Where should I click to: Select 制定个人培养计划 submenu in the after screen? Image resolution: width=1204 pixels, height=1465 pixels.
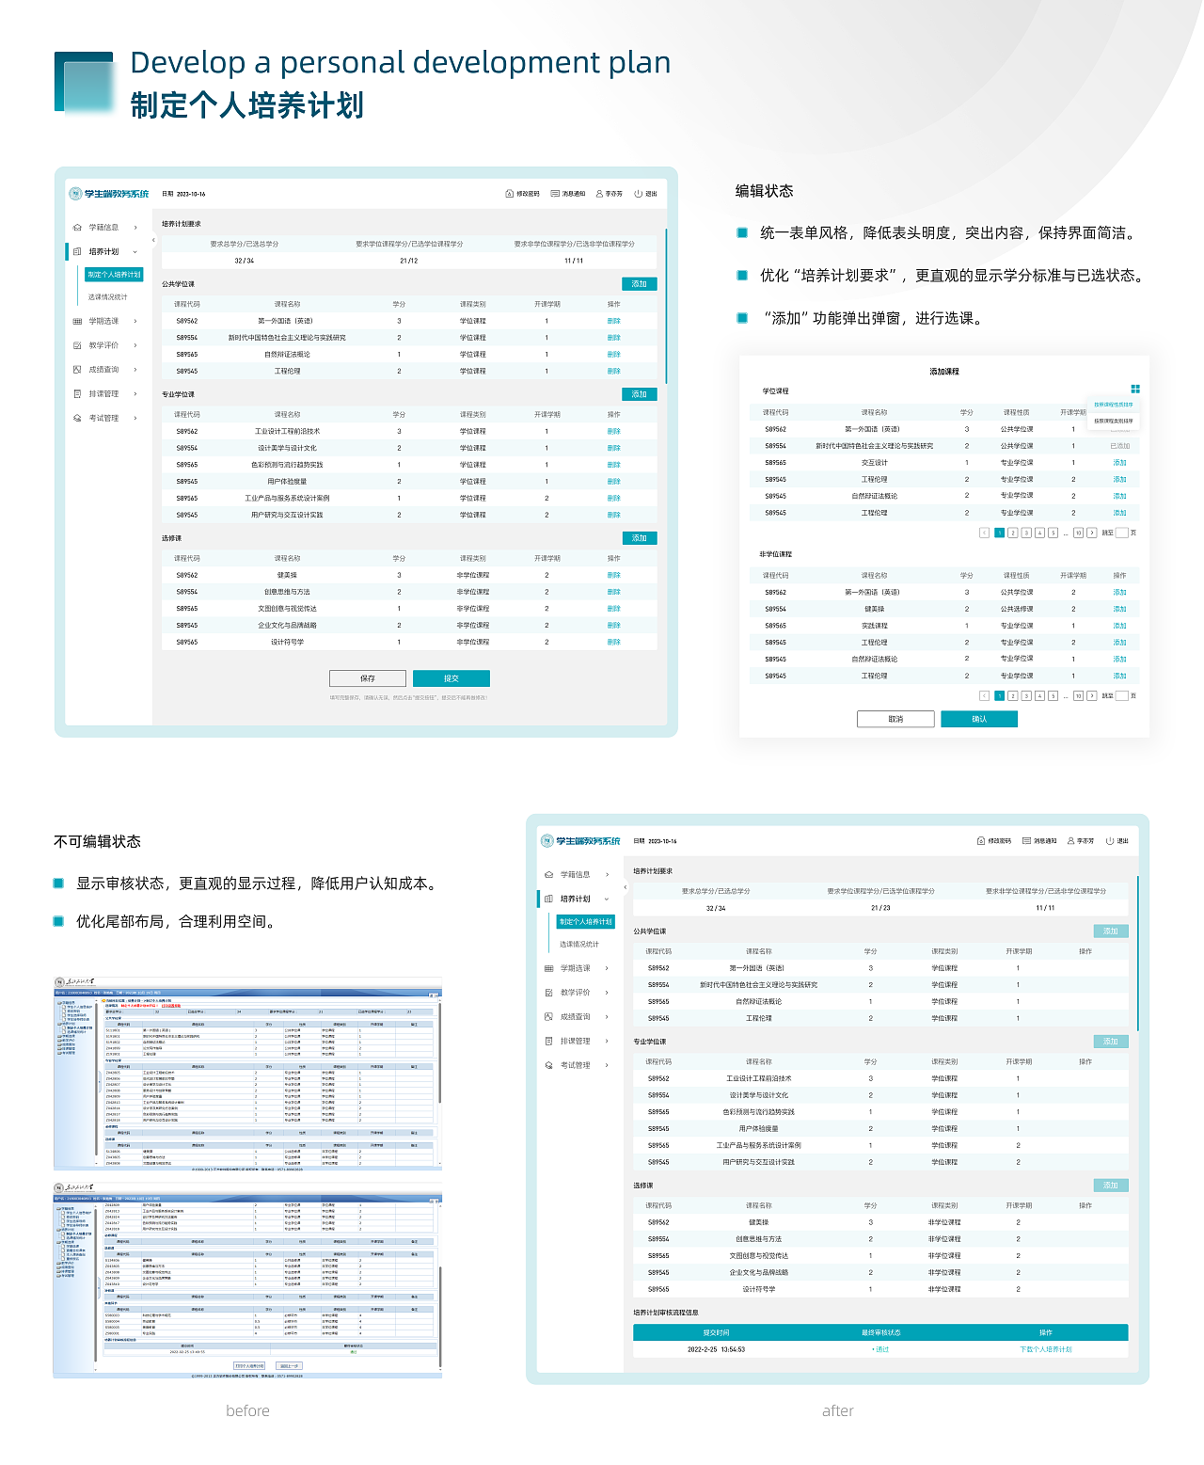(585, 922)
